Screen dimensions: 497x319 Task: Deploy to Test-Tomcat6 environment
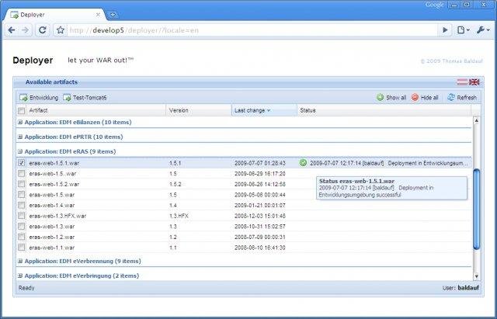pyautogui.click(x=85, y=98)
